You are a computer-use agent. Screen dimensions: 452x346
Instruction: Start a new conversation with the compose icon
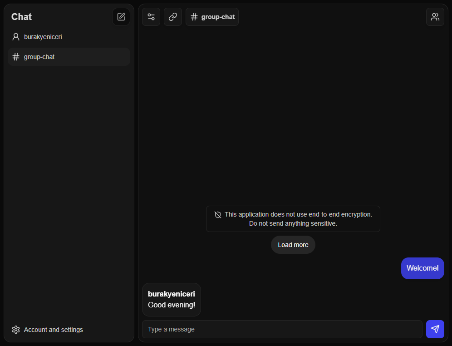(x=121, y=16)
